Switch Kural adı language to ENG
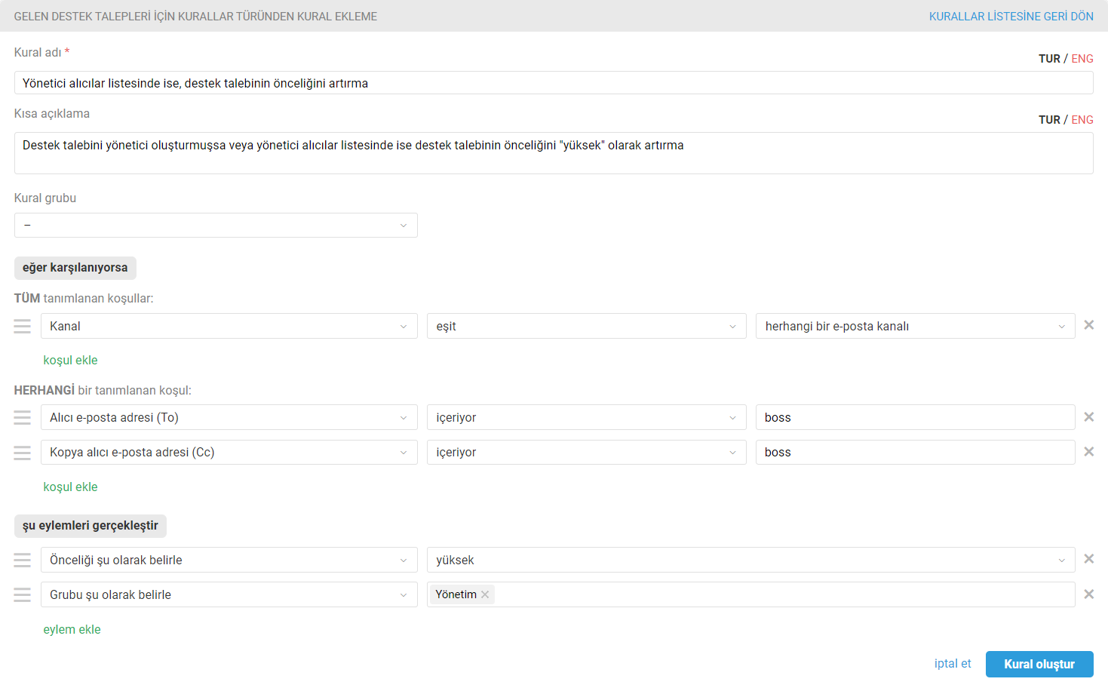 pos(1082,59)
